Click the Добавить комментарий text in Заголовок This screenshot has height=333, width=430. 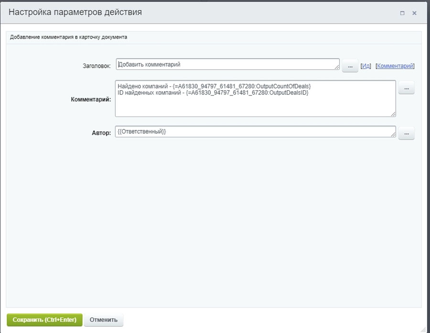(x=148, y=64)
